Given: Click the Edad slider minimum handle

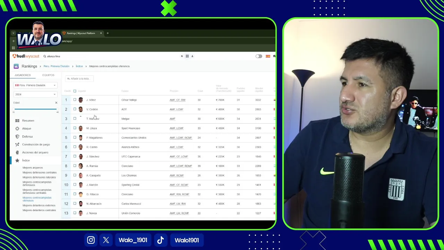Looking at the screenshot, I should (x=14, y=109).
